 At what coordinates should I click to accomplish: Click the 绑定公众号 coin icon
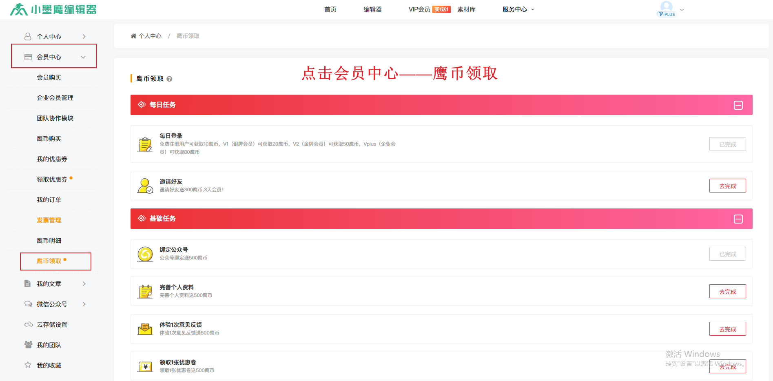click(145, 254)
